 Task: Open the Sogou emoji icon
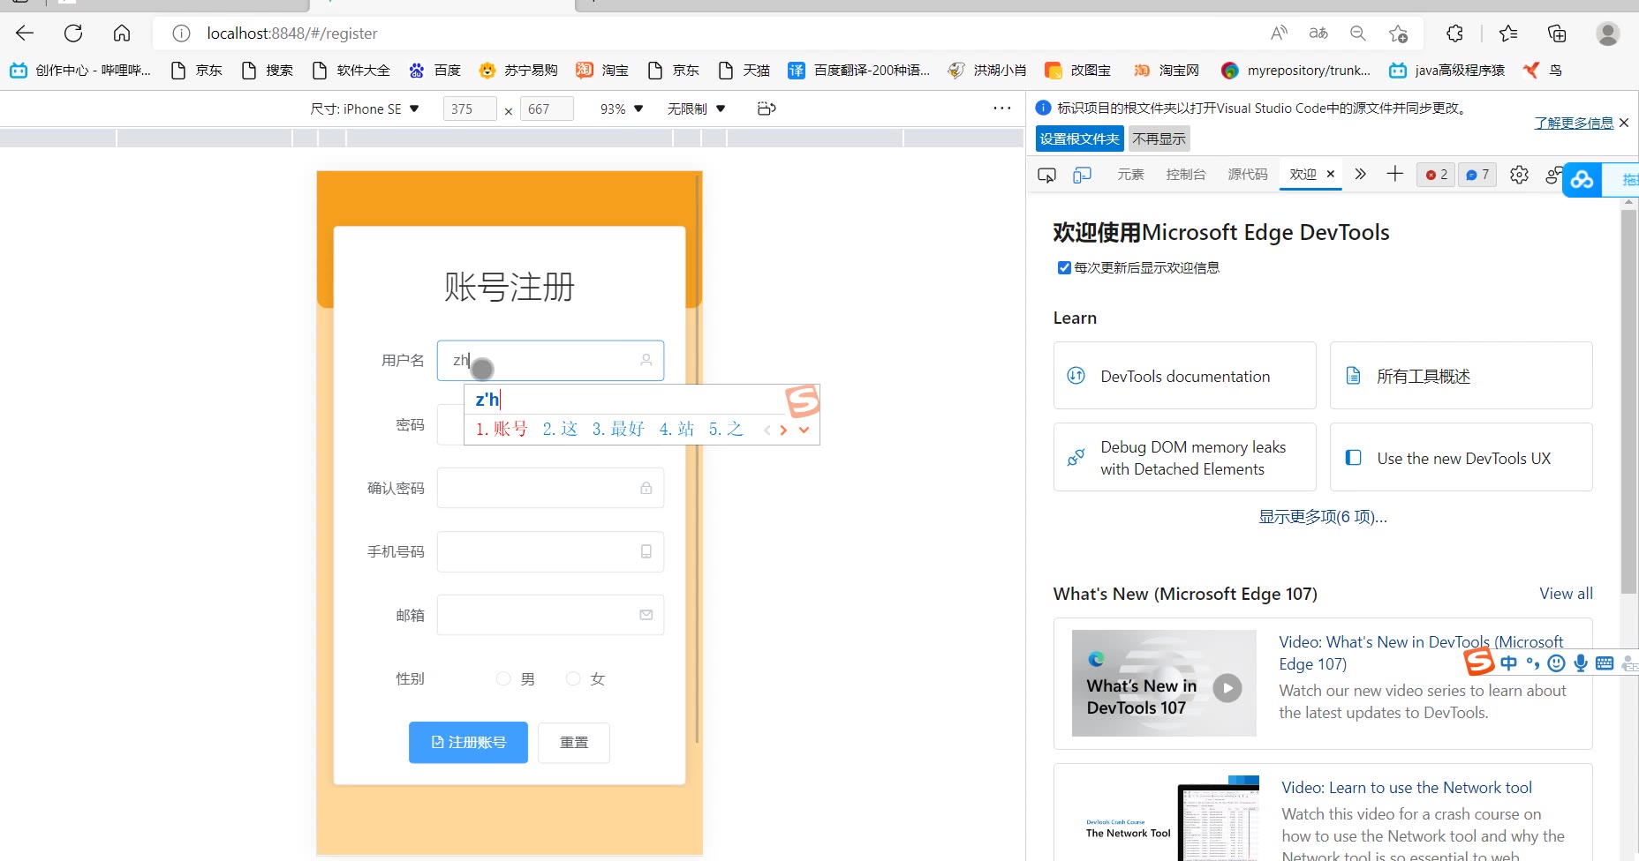click(x=1557, y=663)
